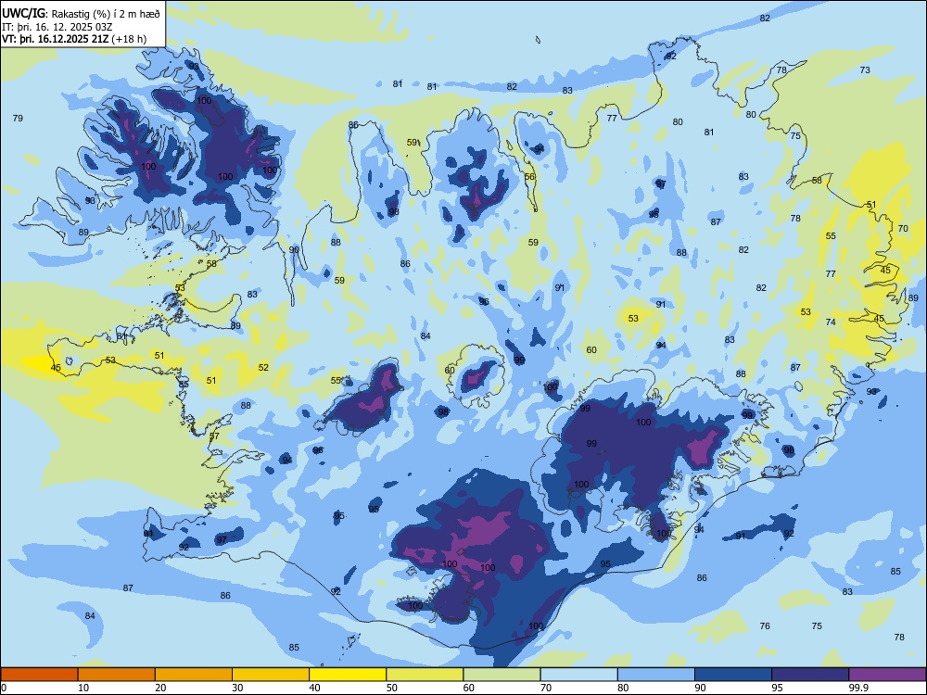Screen dimensions: 927x695
Task: Click the bright yellow 40–50 legend swatch
Action: pyautogui.click(x=348, y=675)
